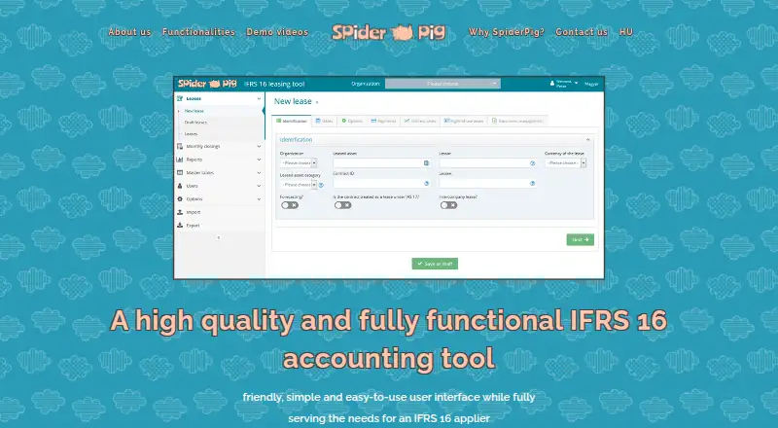Viewport: 778px width, 428px height.
Task: Switch to the Options tab in New lease
Action: pyautogui.click(x=352, y=122)
